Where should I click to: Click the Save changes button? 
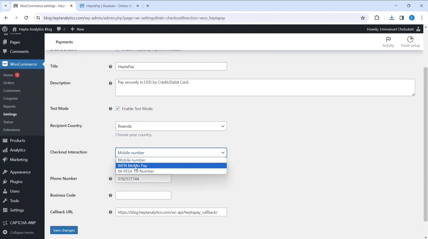coord(64,230)
